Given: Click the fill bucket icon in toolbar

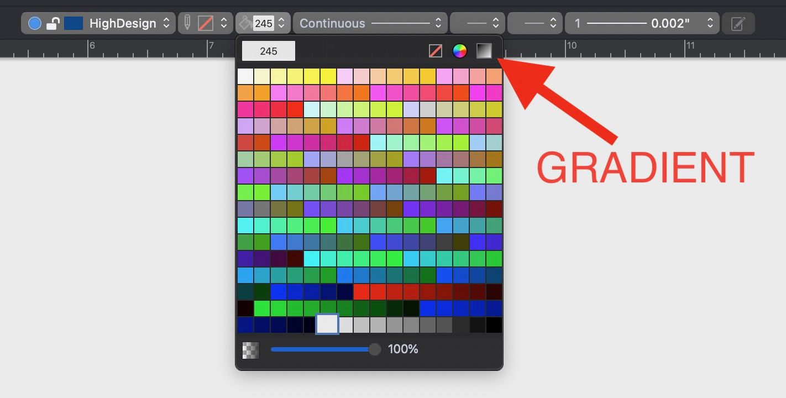Looking at the screenshot, I should (x=245, y=23).
